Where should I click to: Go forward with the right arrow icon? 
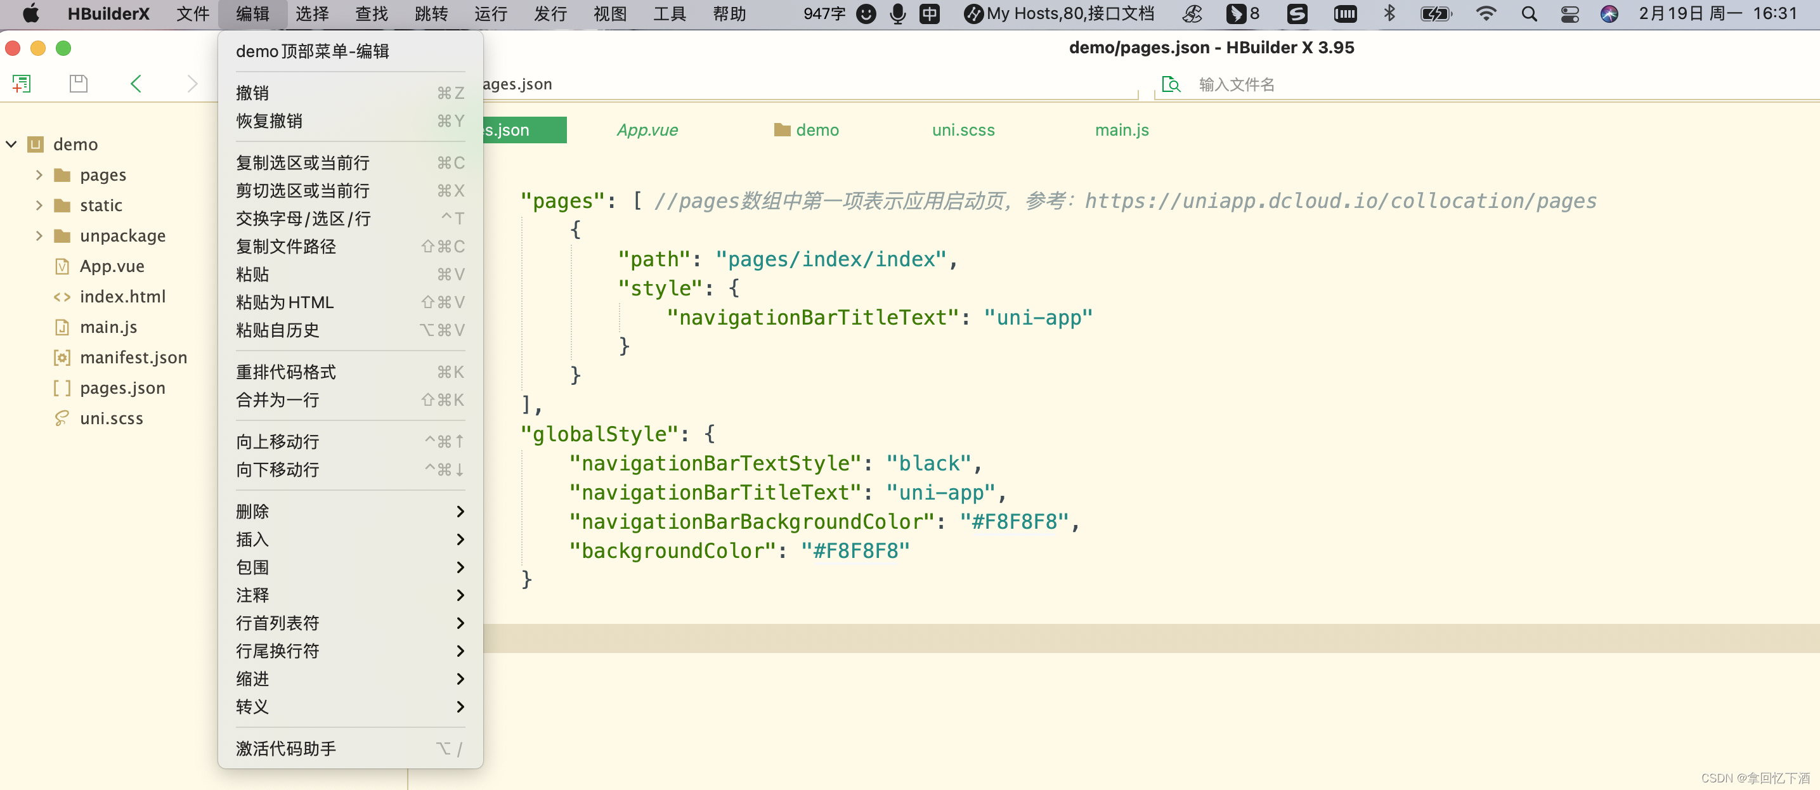pyautogui.click(x=192, y=84)
